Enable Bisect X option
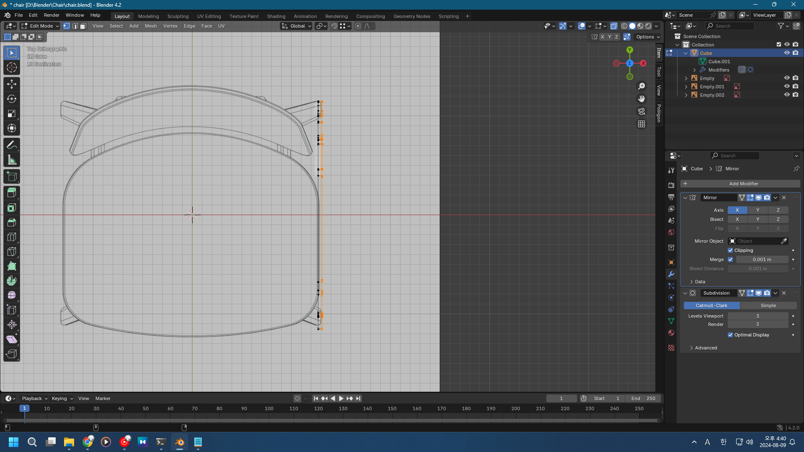The image size is (804, 452). pos(737,219)
